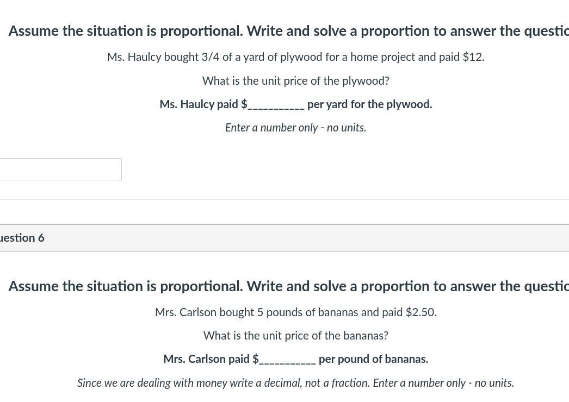
Task: Click the '$12.' price in the plywood problem
Action: click(473, 57)
